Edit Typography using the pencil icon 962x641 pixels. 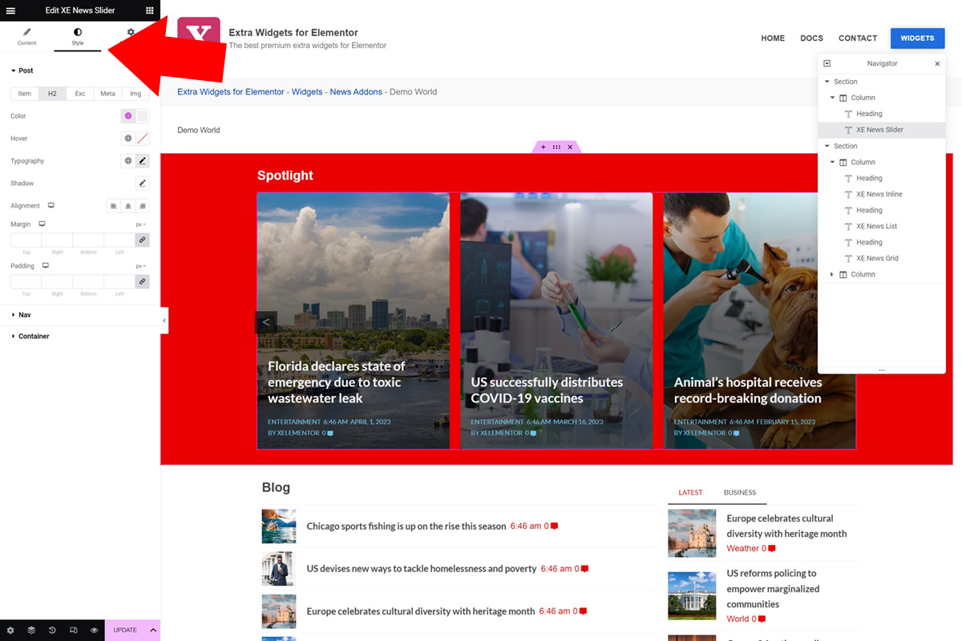tap(142, 160)
